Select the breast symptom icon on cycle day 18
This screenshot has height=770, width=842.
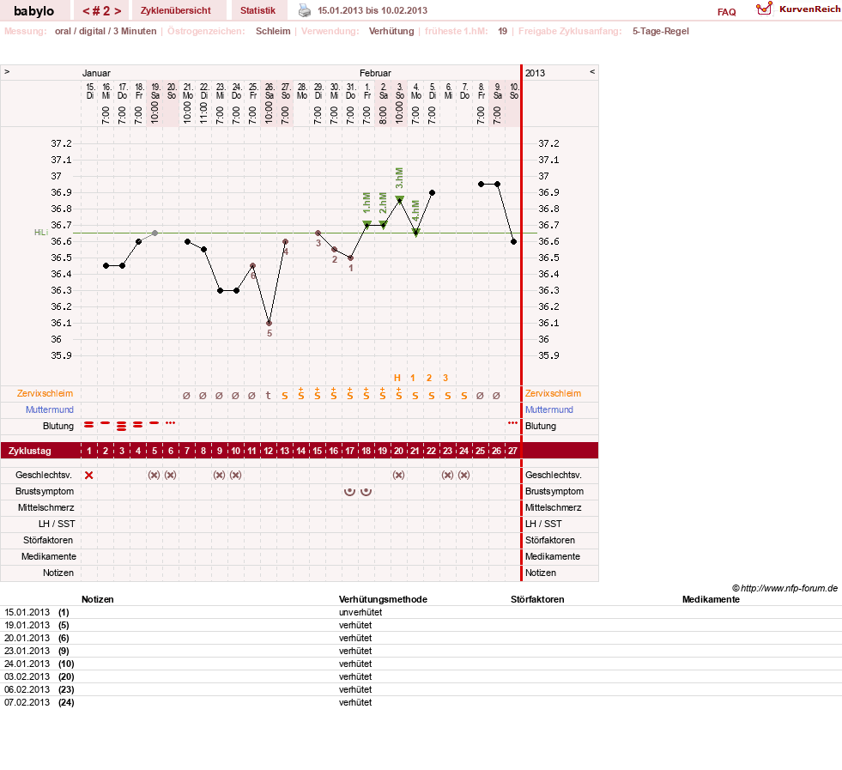366,491
